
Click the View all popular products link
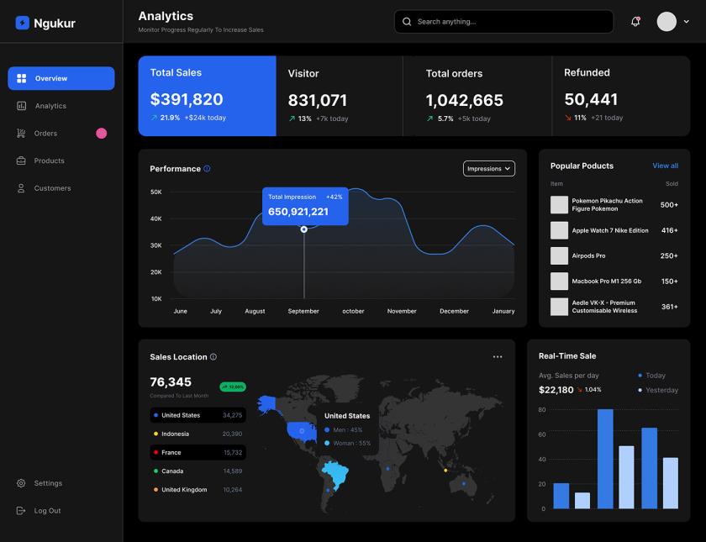coord(666,166)
